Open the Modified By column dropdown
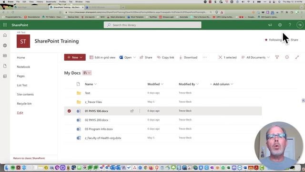This screenshot has height=172, width=305. pos(189,84)
